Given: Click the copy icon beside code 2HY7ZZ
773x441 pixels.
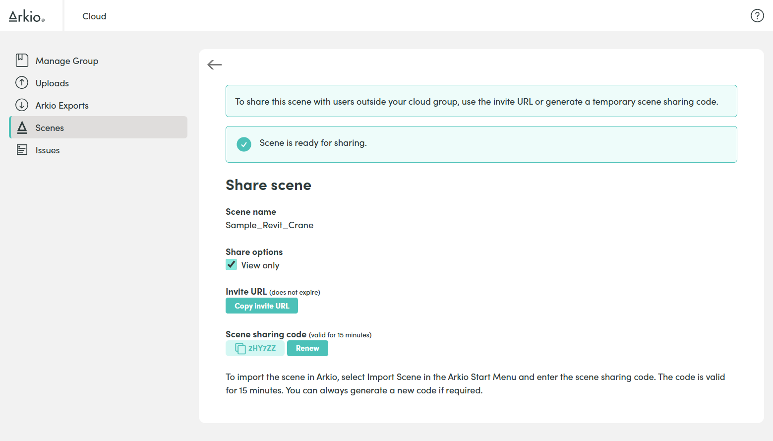Looking at the screenshot, I should (240, 348).
